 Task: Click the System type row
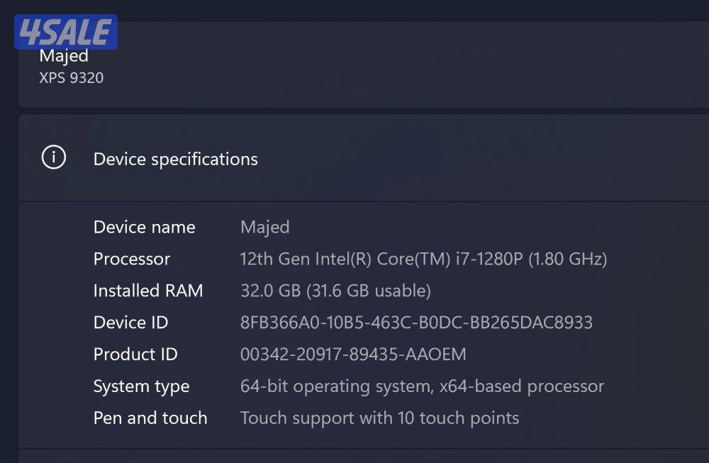pyautogui.click(x=141, y=386)
